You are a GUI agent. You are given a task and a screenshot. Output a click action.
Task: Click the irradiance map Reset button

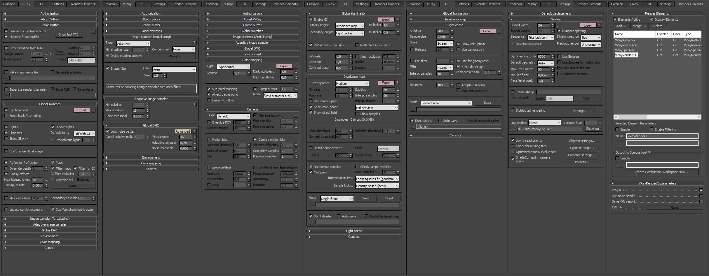pyautogui.click(x=389, y=198)
